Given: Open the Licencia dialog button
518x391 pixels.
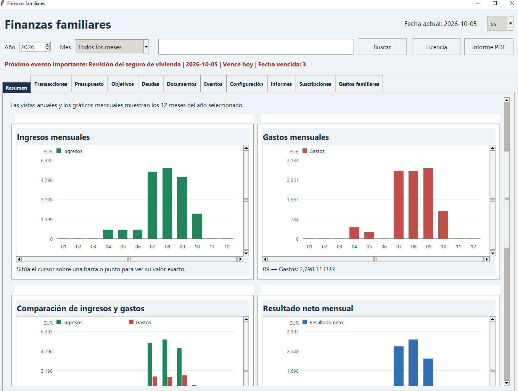Looking at the screenshot, I should [x=436, y=47].
